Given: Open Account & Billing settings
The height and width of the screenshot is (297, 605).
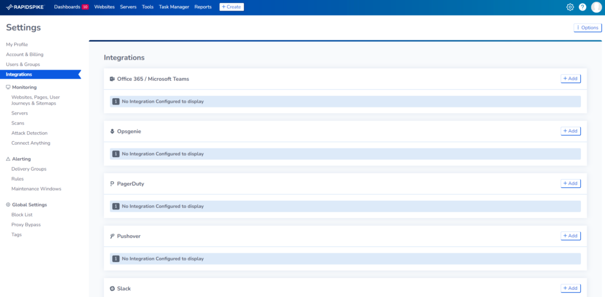Looking at the screenshot, I should 25,55.
